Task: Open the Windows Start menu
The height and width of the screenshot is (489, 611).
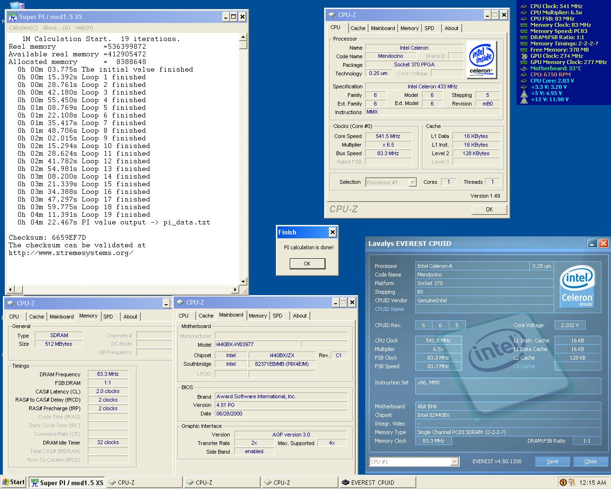Action: (13, 482)
